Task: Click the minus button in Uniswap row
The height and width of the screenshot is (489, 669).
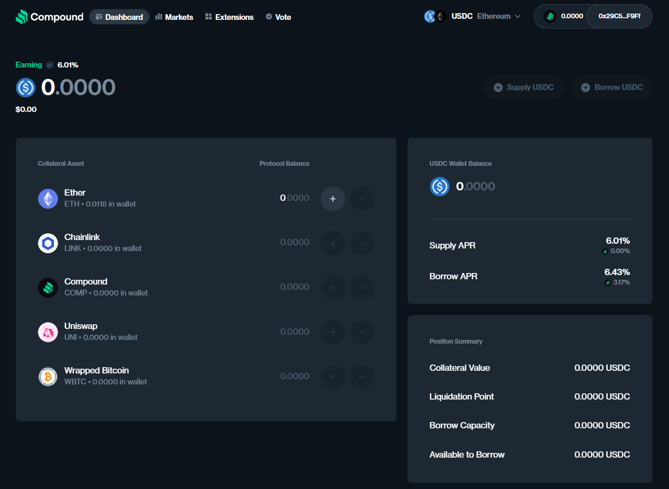Action: click(362, 332)
